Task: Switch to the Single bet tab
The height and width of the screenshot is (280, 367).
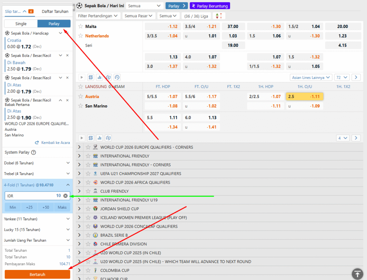Action: 21,24
